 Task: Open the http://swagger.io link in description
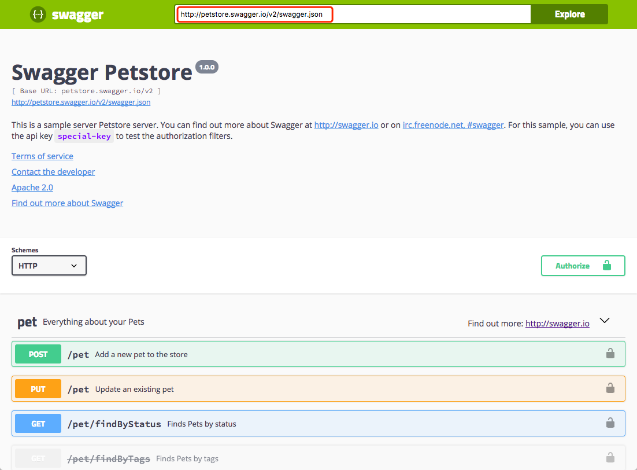(x=346, y=125)
